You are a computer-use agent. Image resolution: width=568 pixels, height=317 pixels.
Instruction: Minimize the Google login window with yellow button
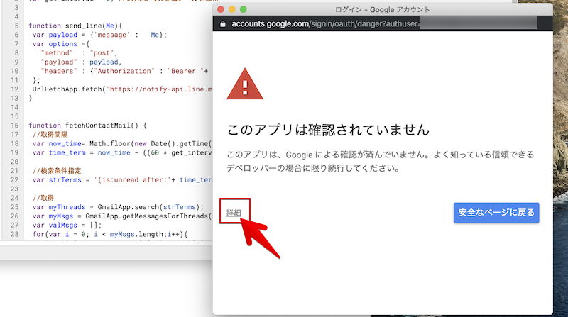pyautogui.click(x=232, y=10)
